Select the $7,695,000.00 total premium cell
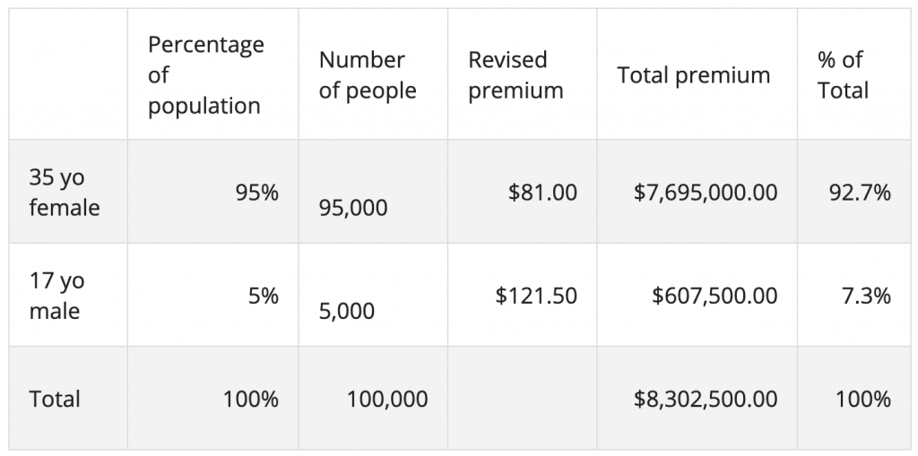The height and width of the screenshot is (456, 918). [706, 193]
